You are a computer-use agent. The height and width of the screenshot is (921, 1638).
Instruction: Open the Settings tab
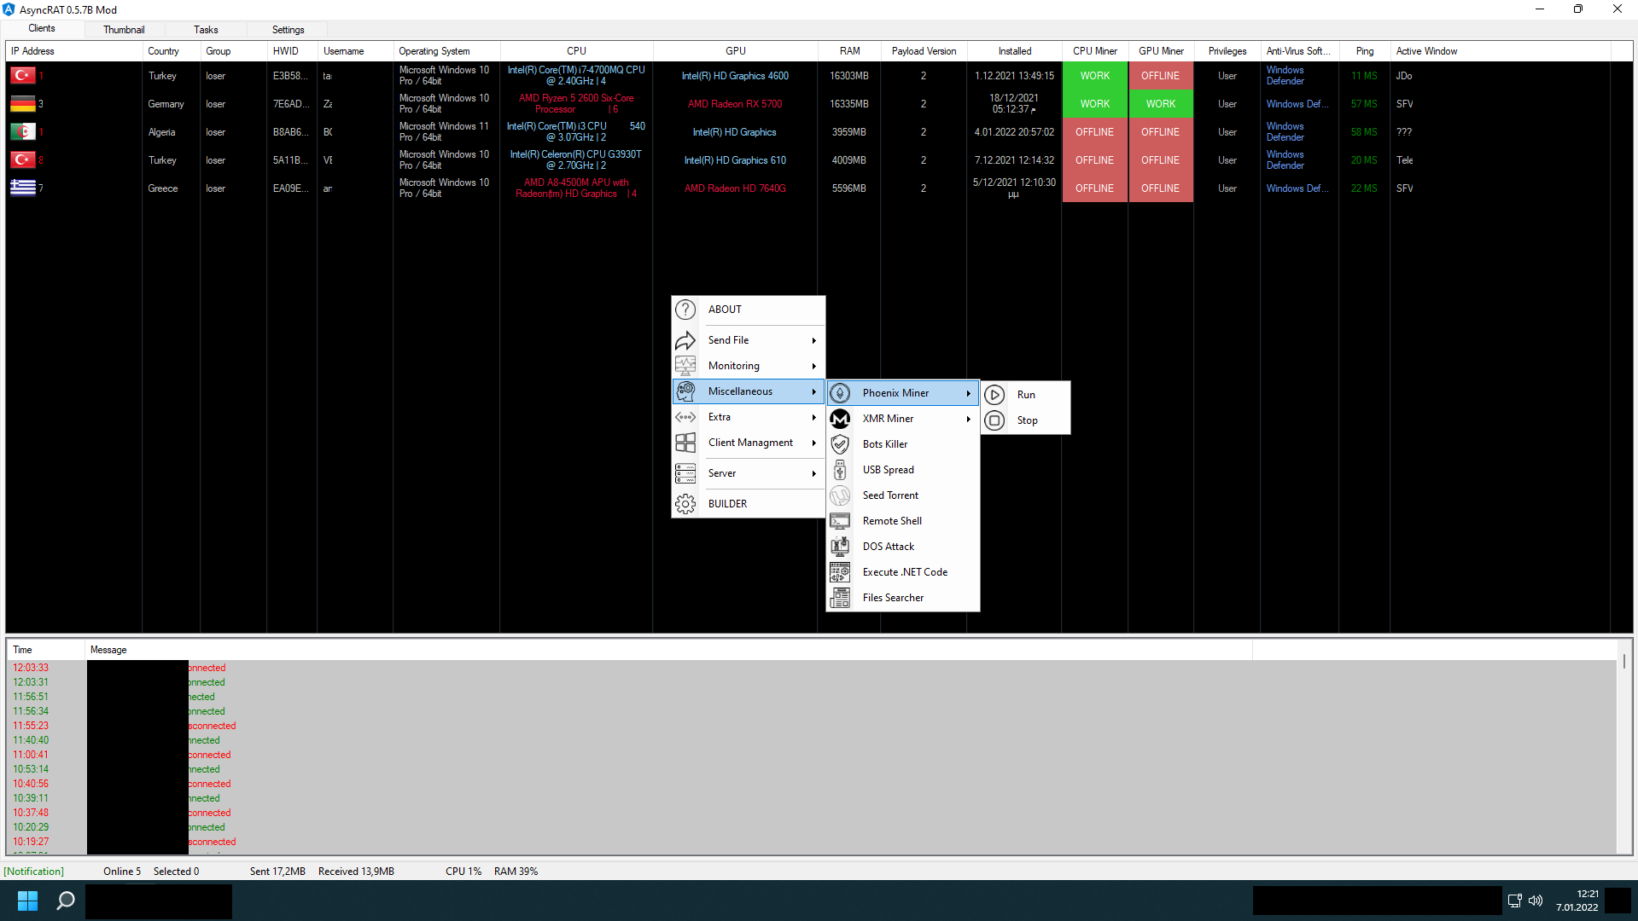click(289, 30)
